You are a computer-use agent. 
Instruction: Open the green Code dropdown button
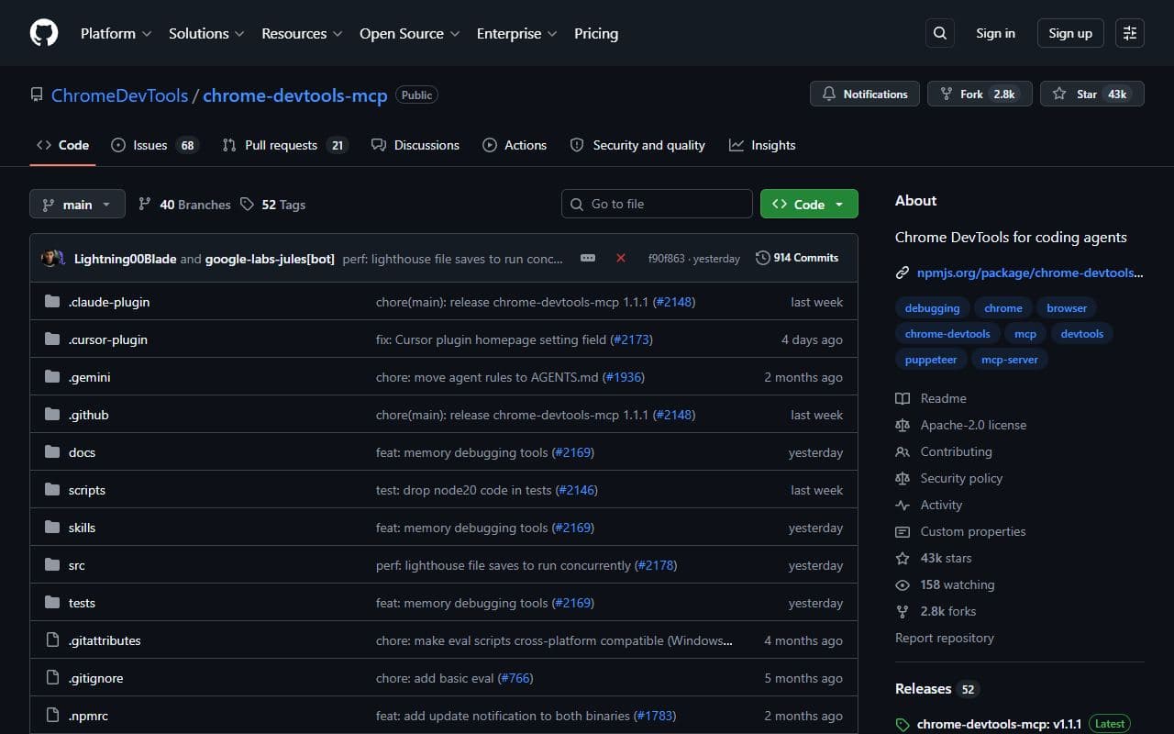click(x=809, y=204)
